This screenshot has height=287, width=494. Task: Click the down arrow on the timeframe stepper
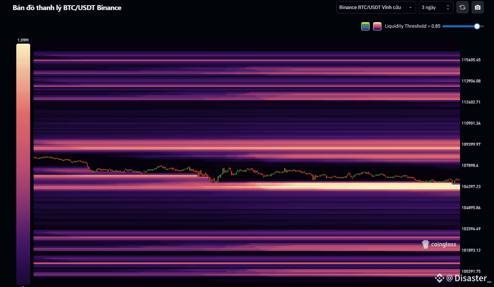point(448,9)
